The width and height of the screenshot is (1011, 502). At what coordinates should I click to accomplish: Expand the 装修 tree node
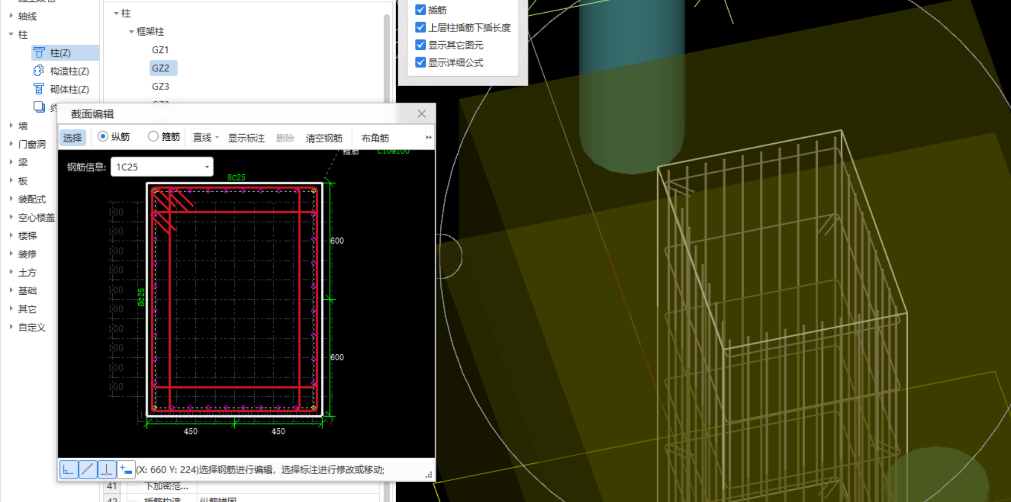11,254
